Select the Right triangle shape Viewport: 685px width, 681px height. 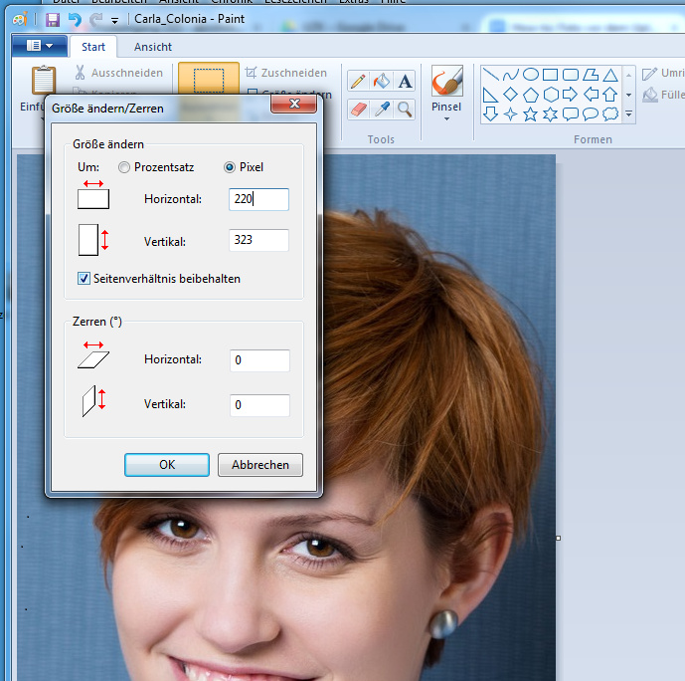pyautogui.click(x=490, y=95)
